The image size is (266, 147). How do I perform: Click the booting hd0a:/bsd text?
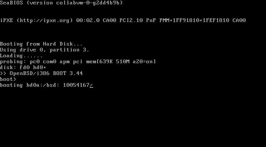tap(30, 85)
